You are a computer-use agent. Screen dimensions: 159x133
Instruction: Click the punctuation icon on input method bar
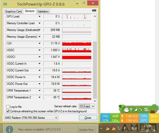click(x=141, y=110)
